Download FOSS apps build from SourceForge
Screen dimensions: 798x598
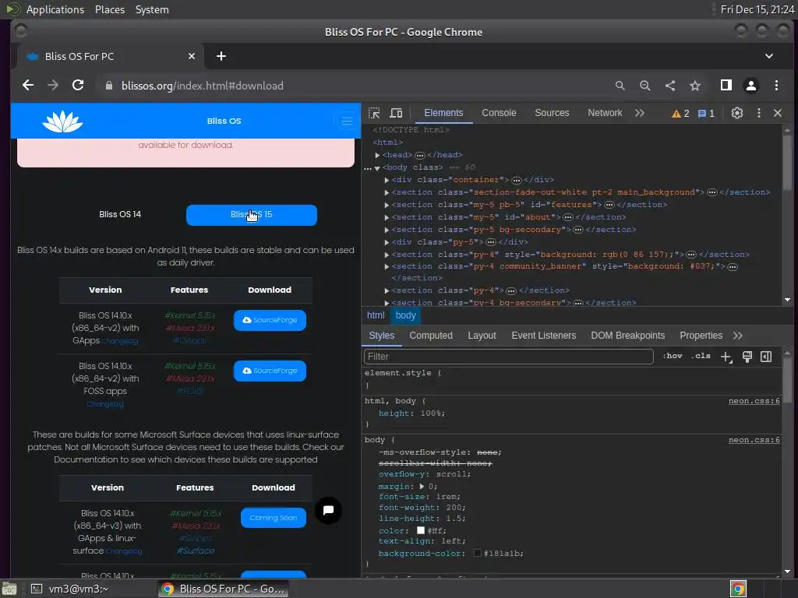270,371
